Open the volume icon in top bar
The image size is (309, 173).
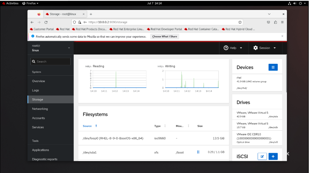pos(295,3)
